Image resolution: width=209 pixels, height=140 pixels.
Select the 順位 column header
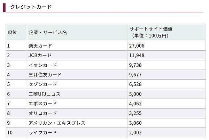pyautogui.click(x=12, y=32)
